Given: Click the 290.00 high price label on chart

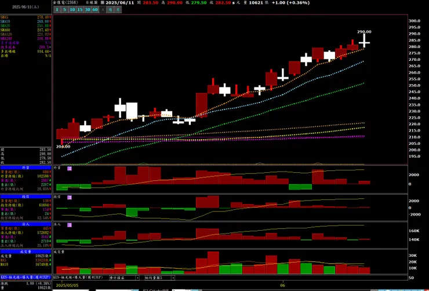Looking at the screenshot, I should [x=364, y=32].
